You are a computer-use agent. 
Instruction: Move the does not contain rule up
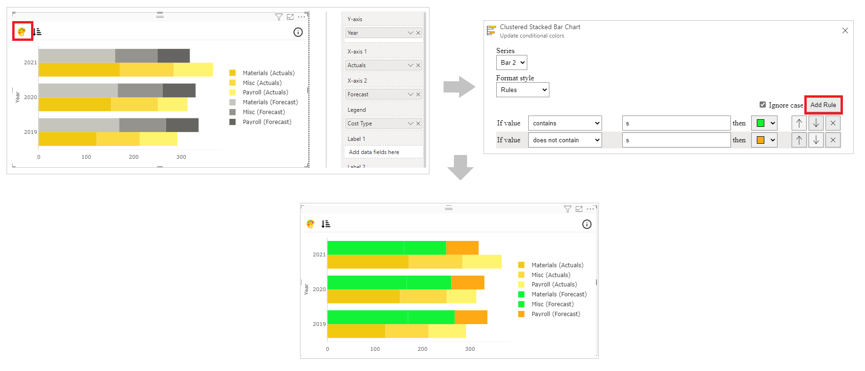799,140
